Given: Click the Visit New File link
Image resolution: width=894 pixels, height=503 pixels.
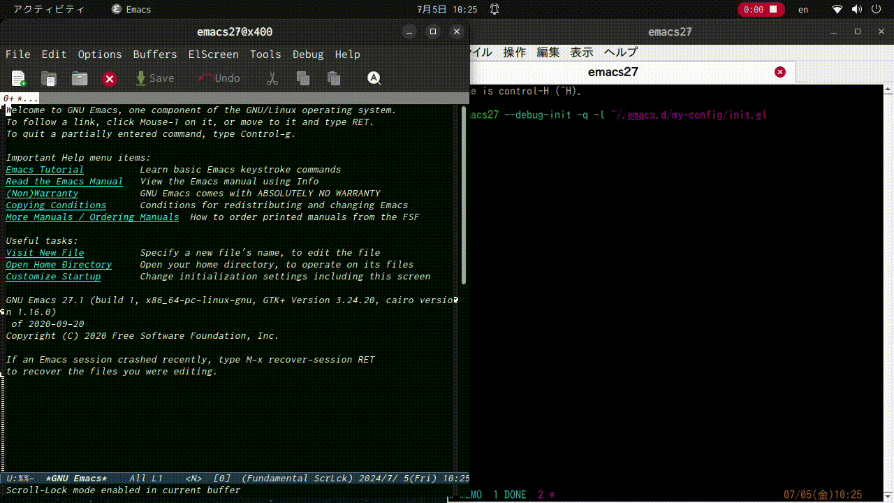Looking at the screenshot, I should tap(45, 253).
